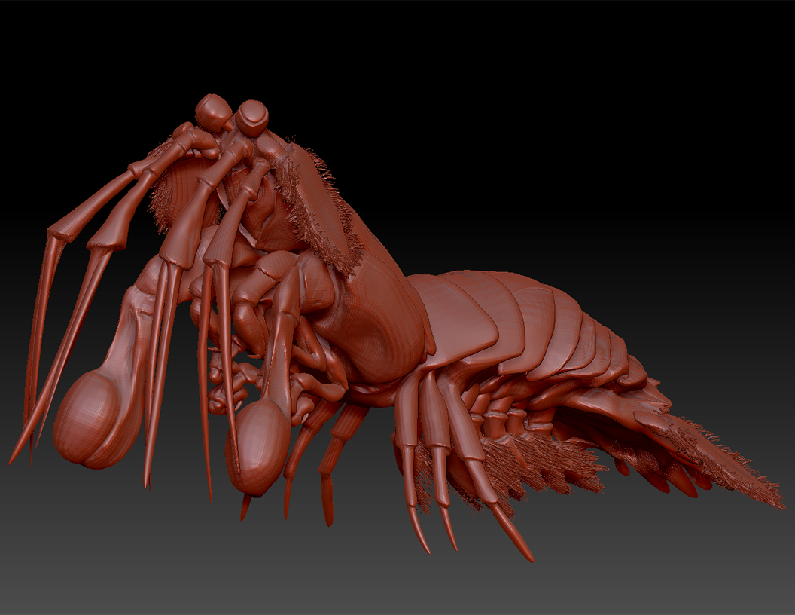
Task: Click the right eye of the shrimp model
Action: pyautogui.click(x=252, y=118)
